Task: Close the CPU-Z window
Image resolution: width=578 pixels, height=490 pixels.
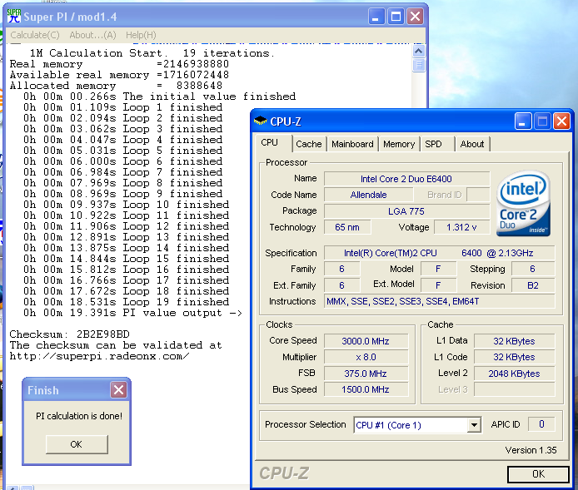Action: point(561,121)
